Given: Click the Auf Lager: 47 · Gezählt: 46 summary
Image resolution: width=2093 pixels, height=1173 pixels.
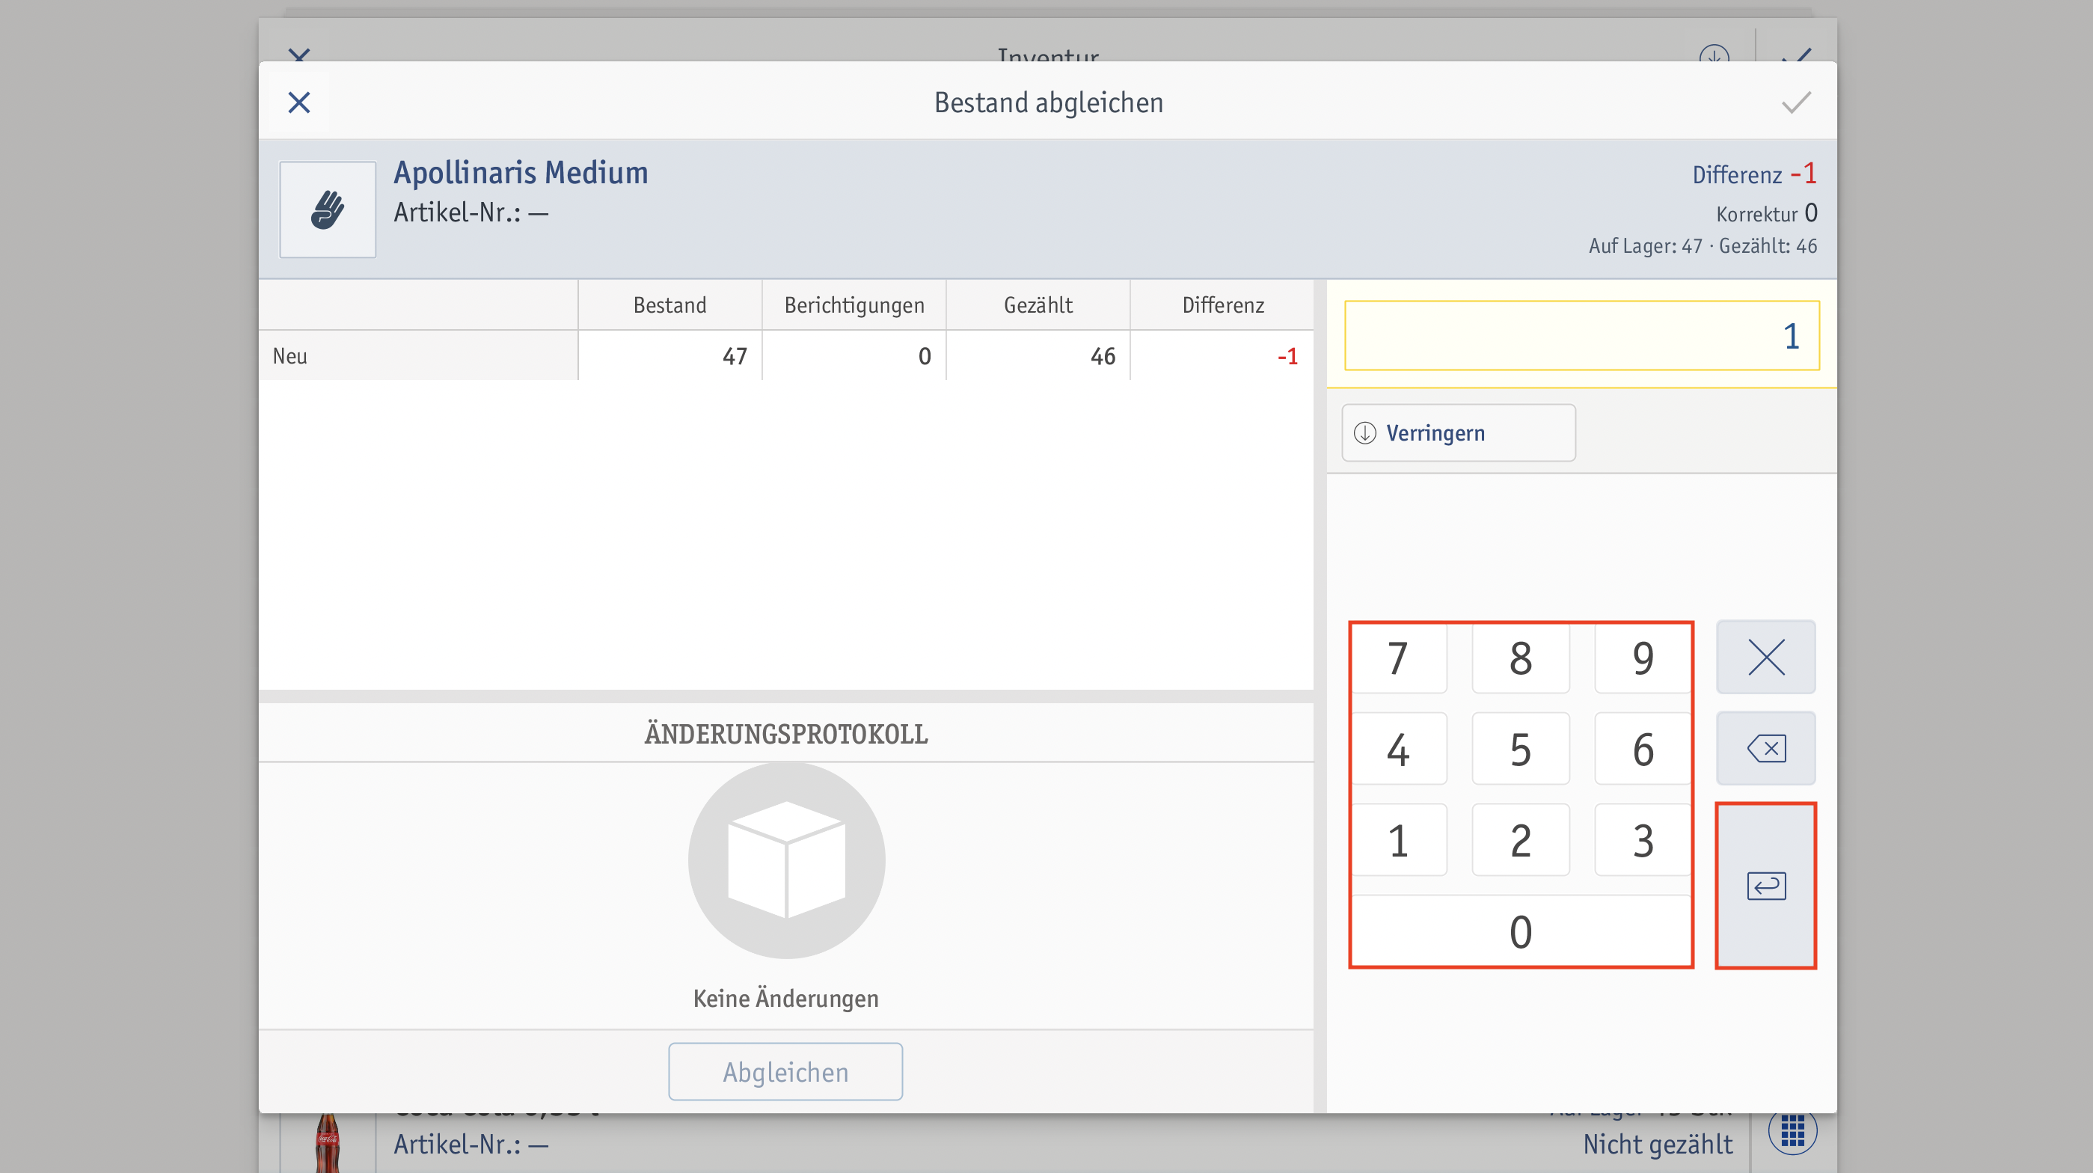Looking at the screenshot, I should [x=1703, y=246].
